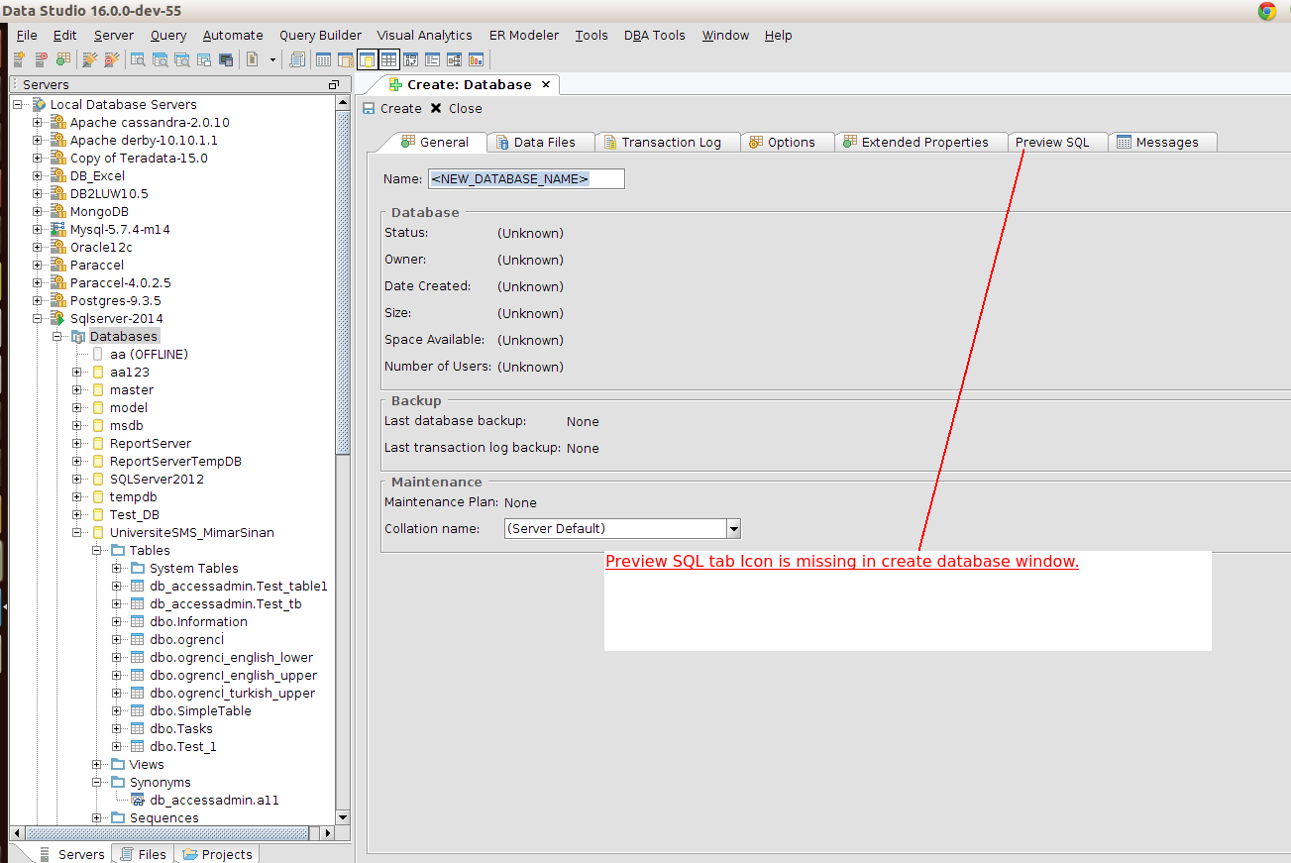Click the Close button below the tab title
The height and width of the screenshot is (863, 1291).
point(457,108)
